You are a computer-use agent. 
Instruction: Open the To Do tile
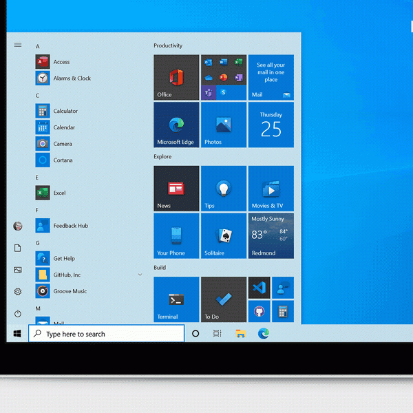tap(224, 299)
